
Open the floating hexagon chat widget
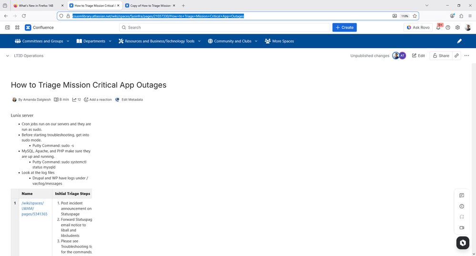463,243
